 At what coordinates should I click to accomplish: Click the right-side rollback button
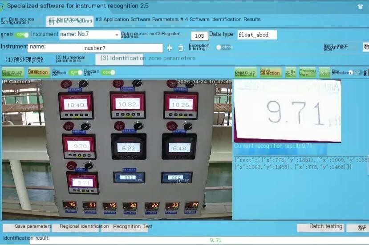[290, 72]
